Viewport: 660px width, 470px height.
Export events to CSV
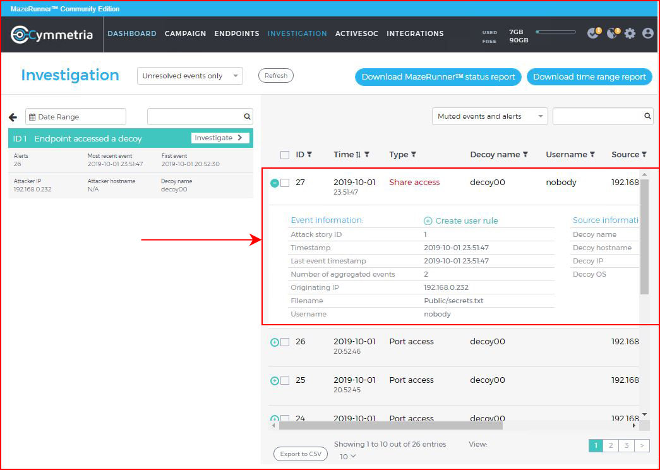(x=301, y=454)
